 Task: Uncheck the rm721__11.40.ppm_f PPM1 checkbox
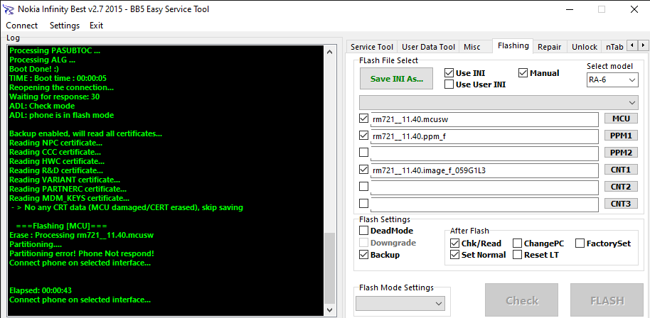(x=363, y=136)
